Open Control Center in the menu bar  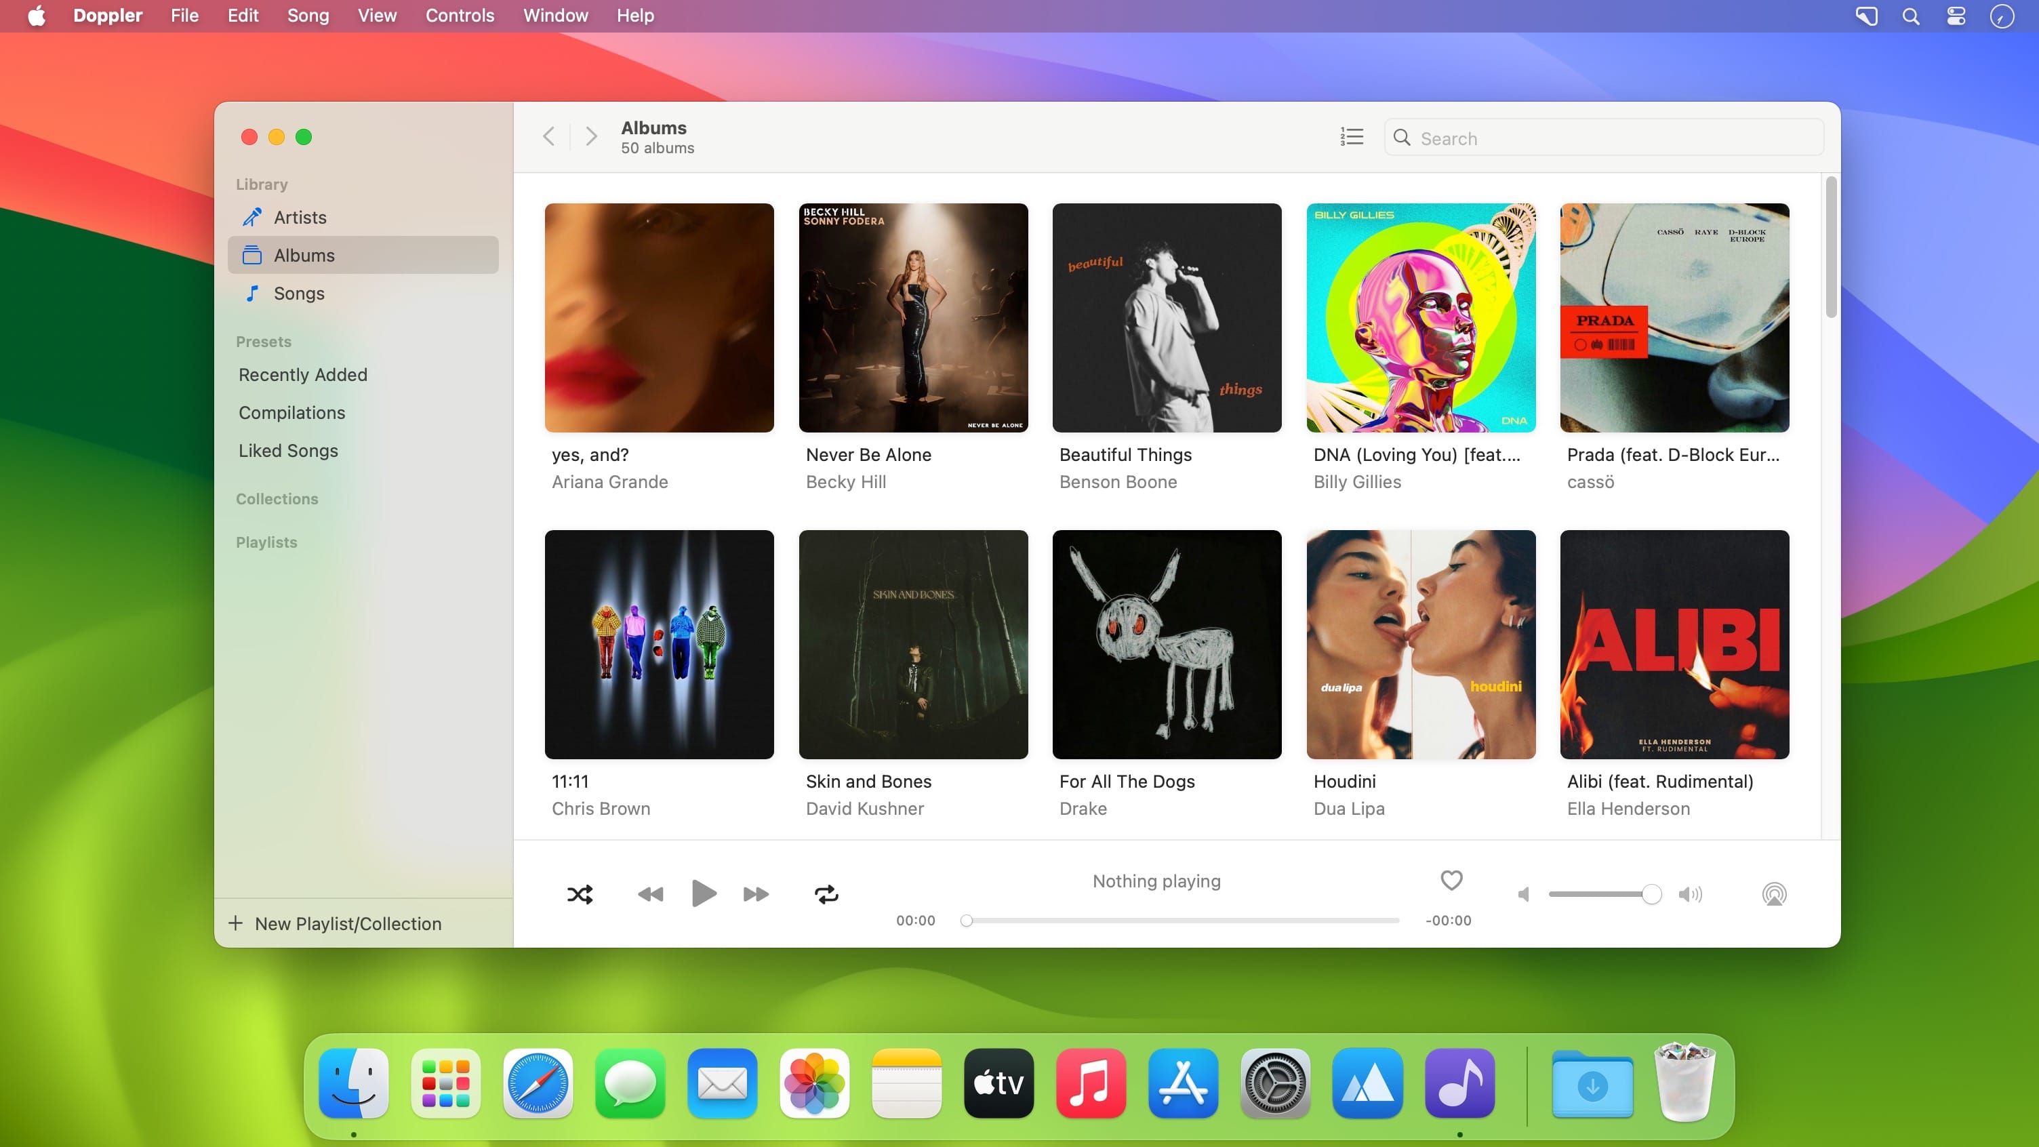click(1956, 16)
